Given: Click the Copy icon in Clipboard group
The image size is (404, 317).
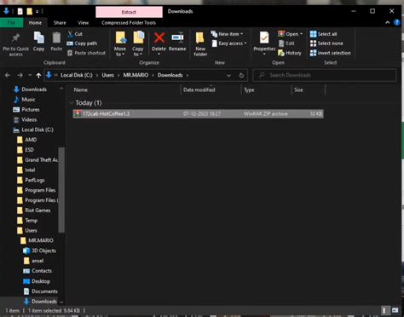Looking at the screenshot, I should (38, 42).
